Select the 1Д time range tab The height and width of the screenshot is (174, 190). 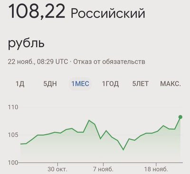(x=20, y=83)
